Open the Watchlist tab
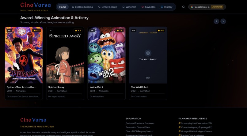Screen dimensions: 247x136 pyautogui.click(x=129, y=7)
